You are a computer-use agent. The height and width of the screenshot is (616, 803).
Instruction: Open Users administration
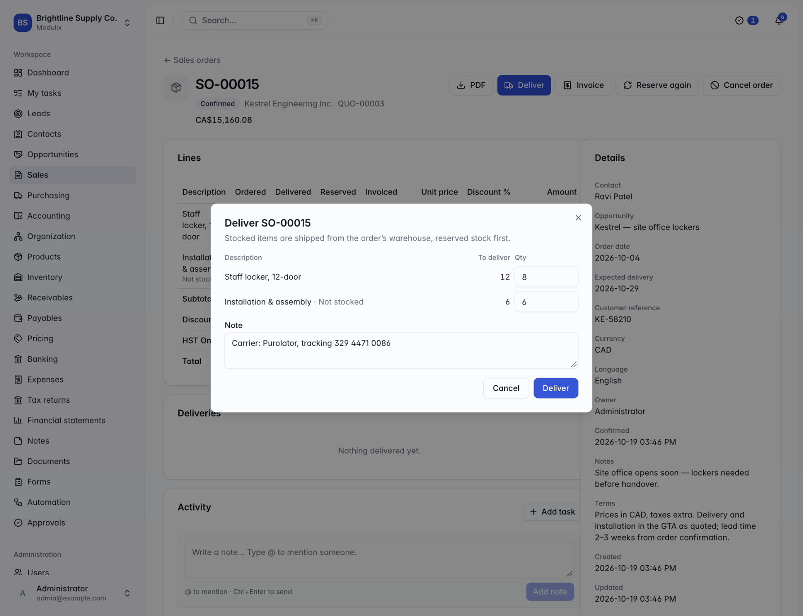(72, 572)
